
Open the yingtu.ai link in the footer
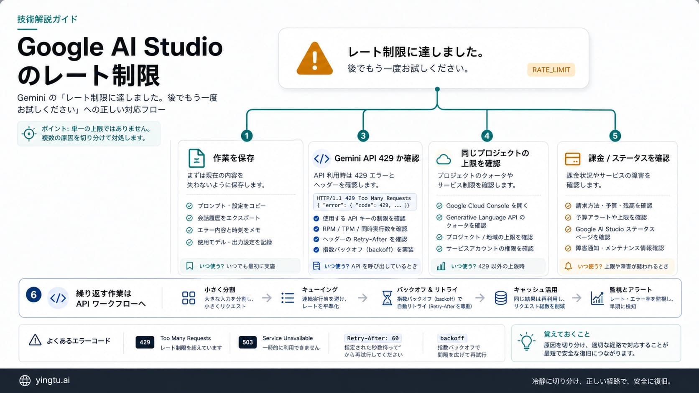click(x=53, y=380)
